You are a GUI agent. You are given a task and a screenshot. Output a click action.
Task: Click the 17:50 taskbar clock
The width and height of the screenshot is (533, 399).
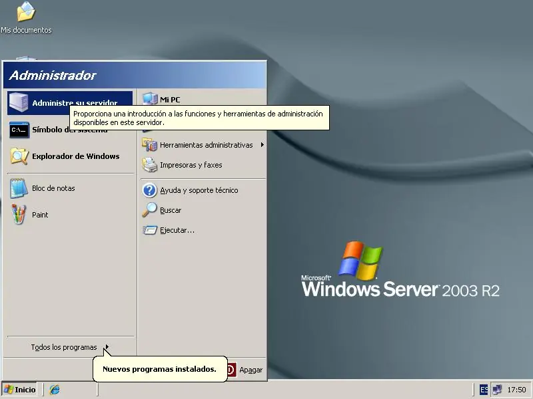point(516,390)
